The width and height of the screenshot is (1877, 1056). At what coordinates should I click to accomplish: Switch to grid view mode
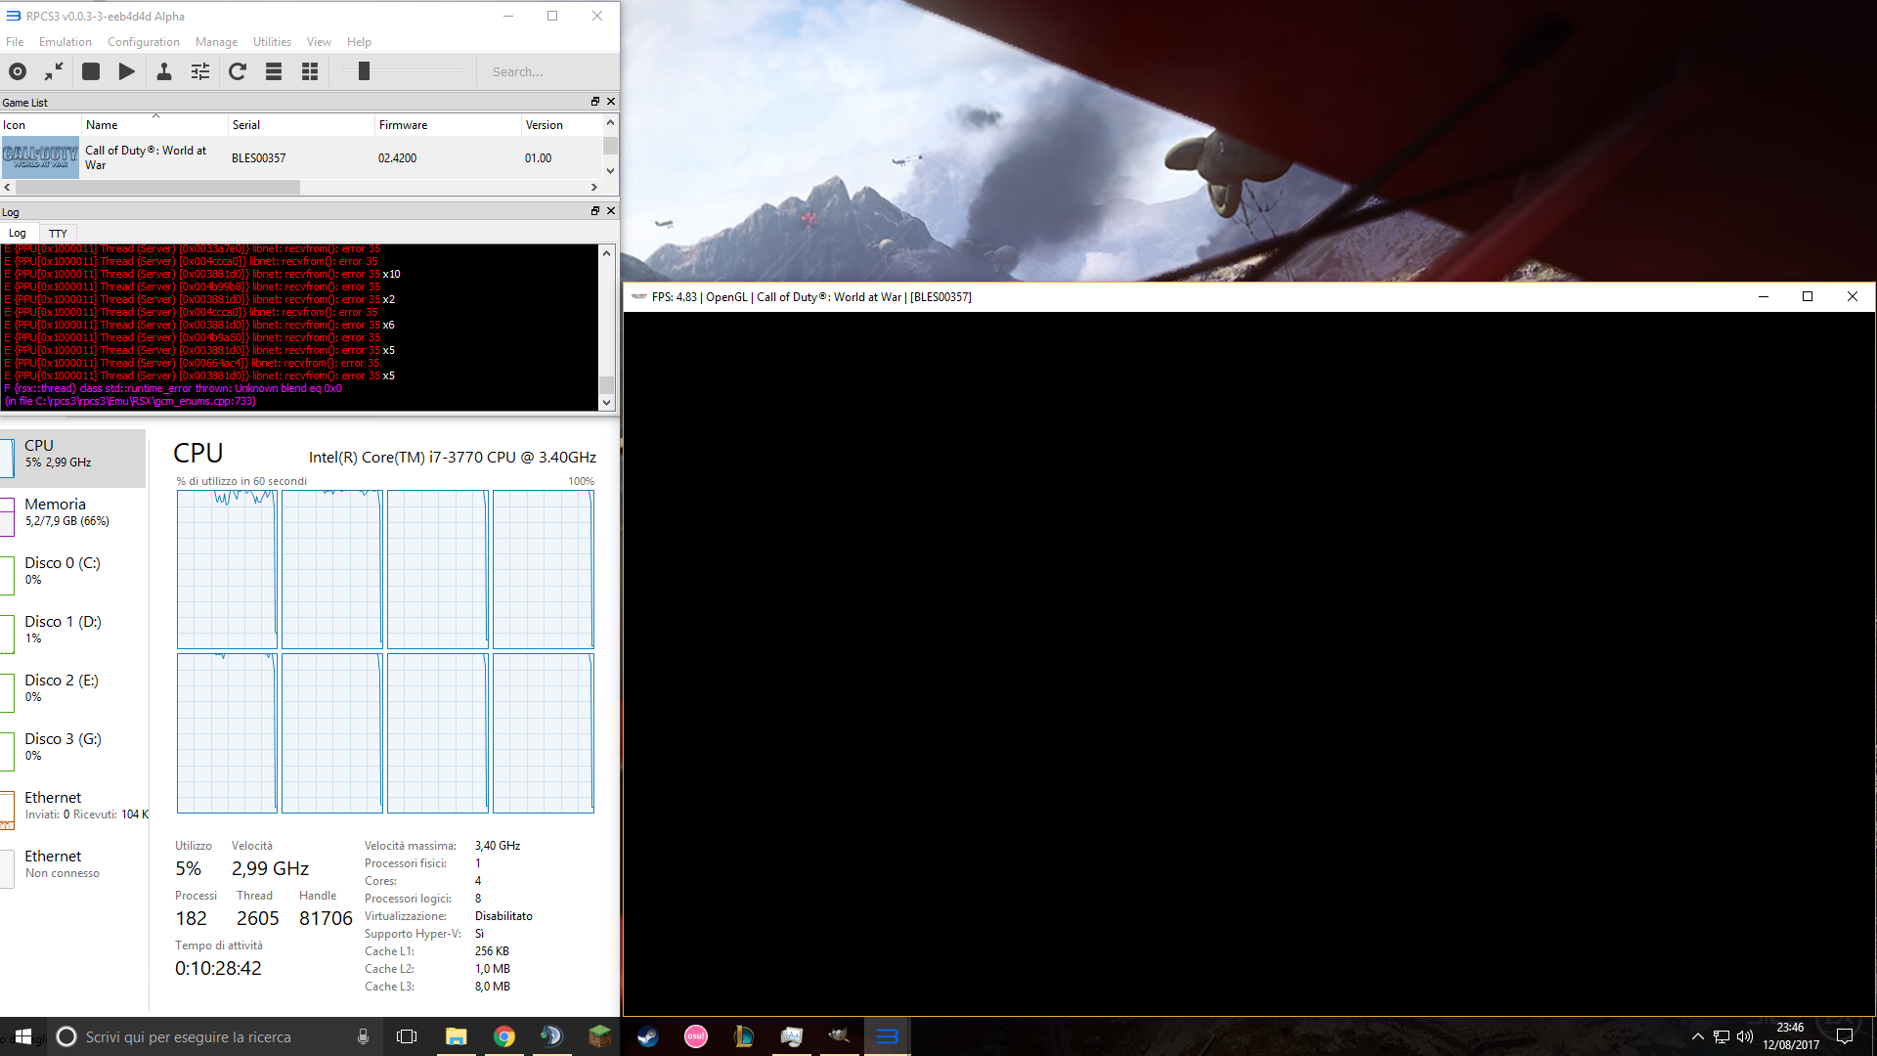tap(310, 71)
